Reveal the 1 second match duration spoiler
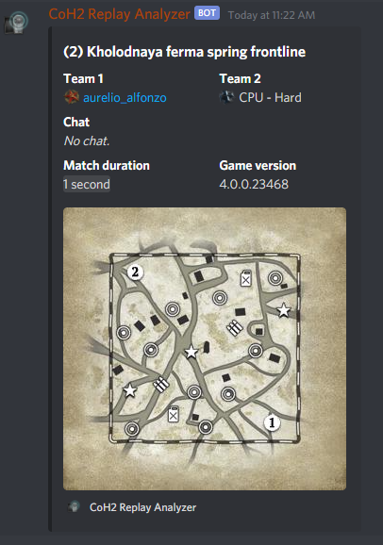The width and height of the screenshot is (383, 545). point(87,184)
